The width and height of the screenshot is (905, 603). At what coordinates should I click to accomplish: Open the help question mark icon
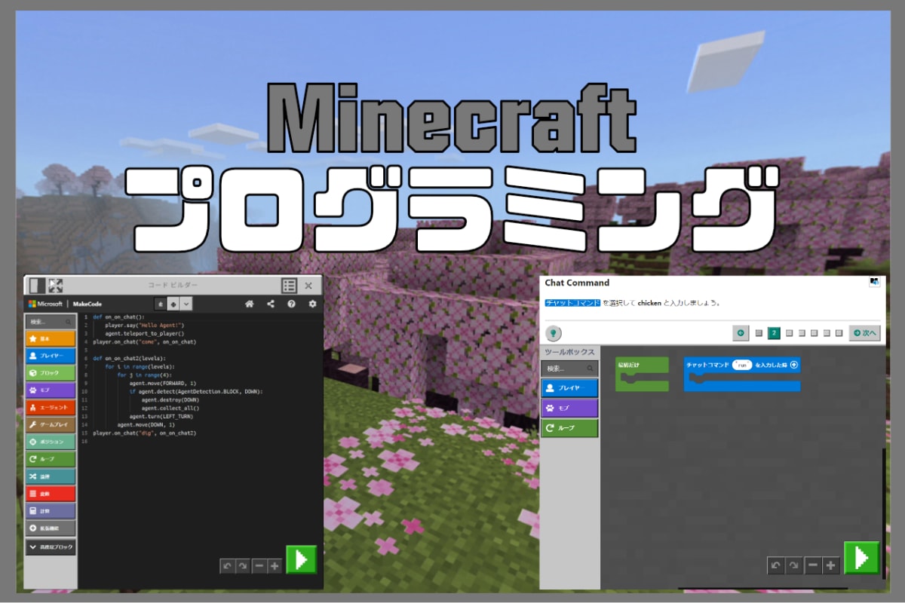coord(291,304)
